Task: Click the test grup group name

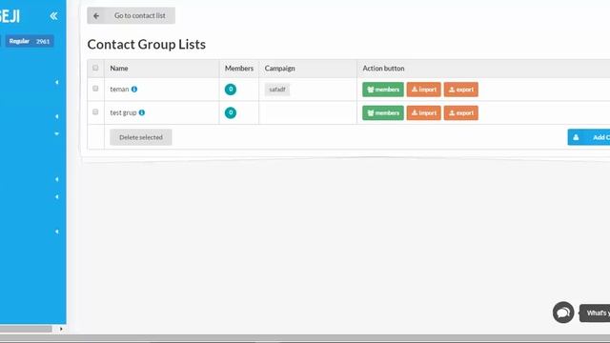Action: click(x=123, y=112)
